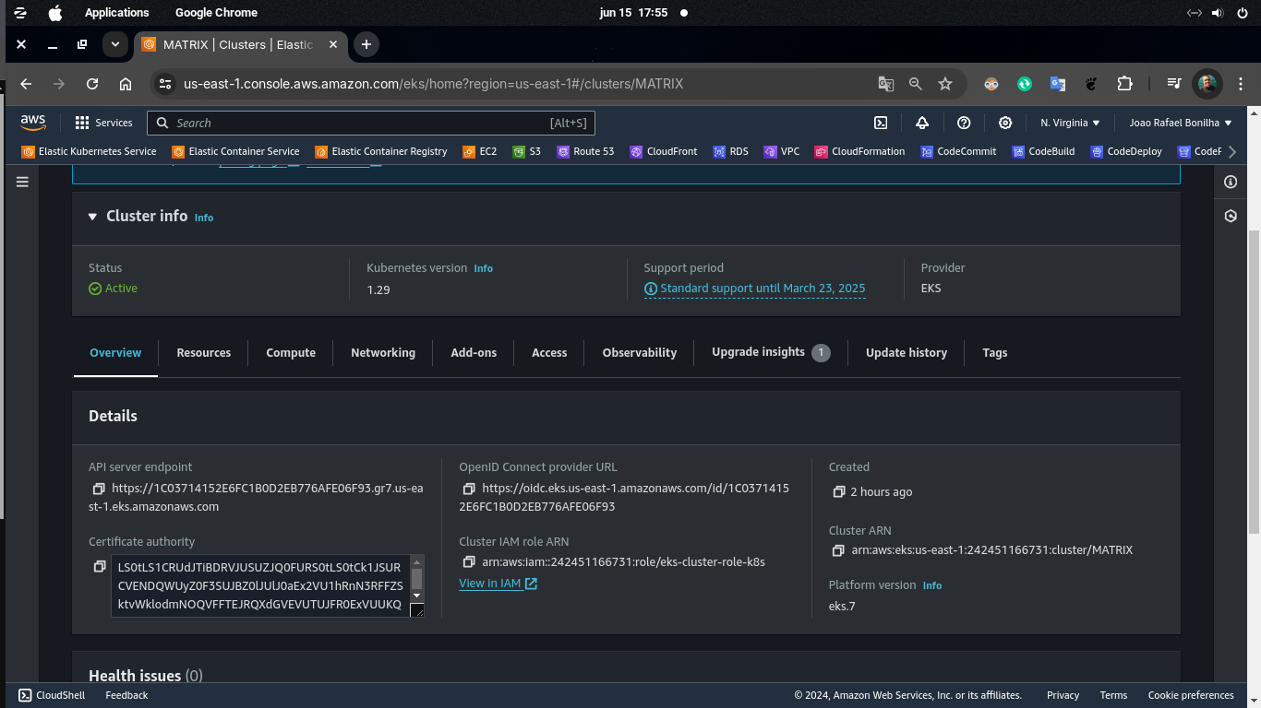Open Elastic Container Registry bookmark

click(x=381, y=151)
